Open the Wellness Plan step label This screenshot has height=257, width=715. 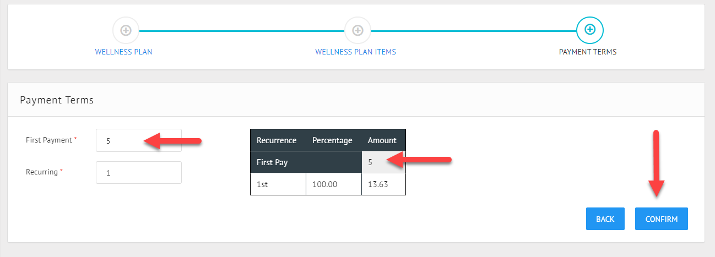pos(123,52)
